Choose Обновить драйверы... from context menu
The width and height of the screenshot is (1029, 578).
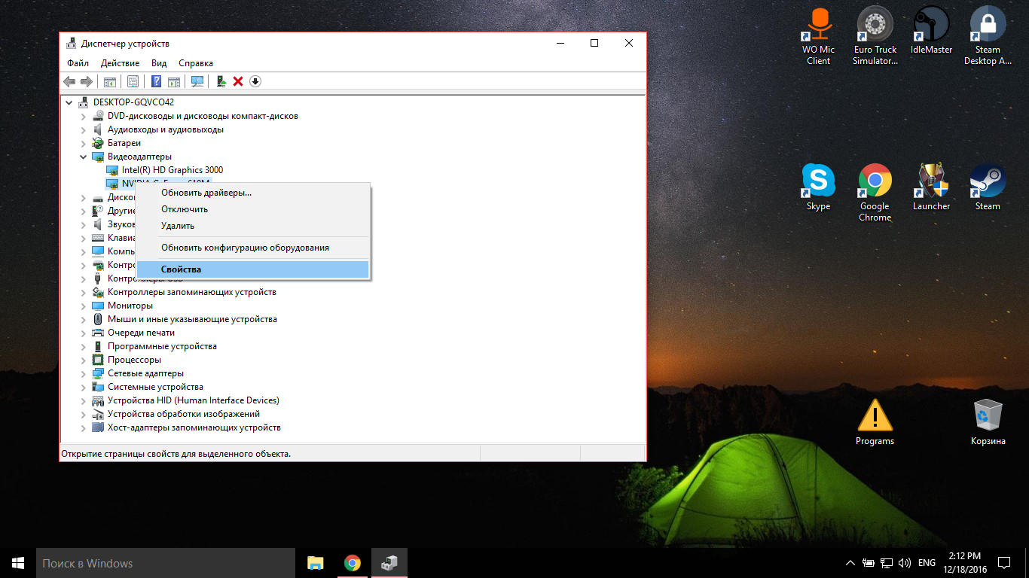tap(252, 193)
